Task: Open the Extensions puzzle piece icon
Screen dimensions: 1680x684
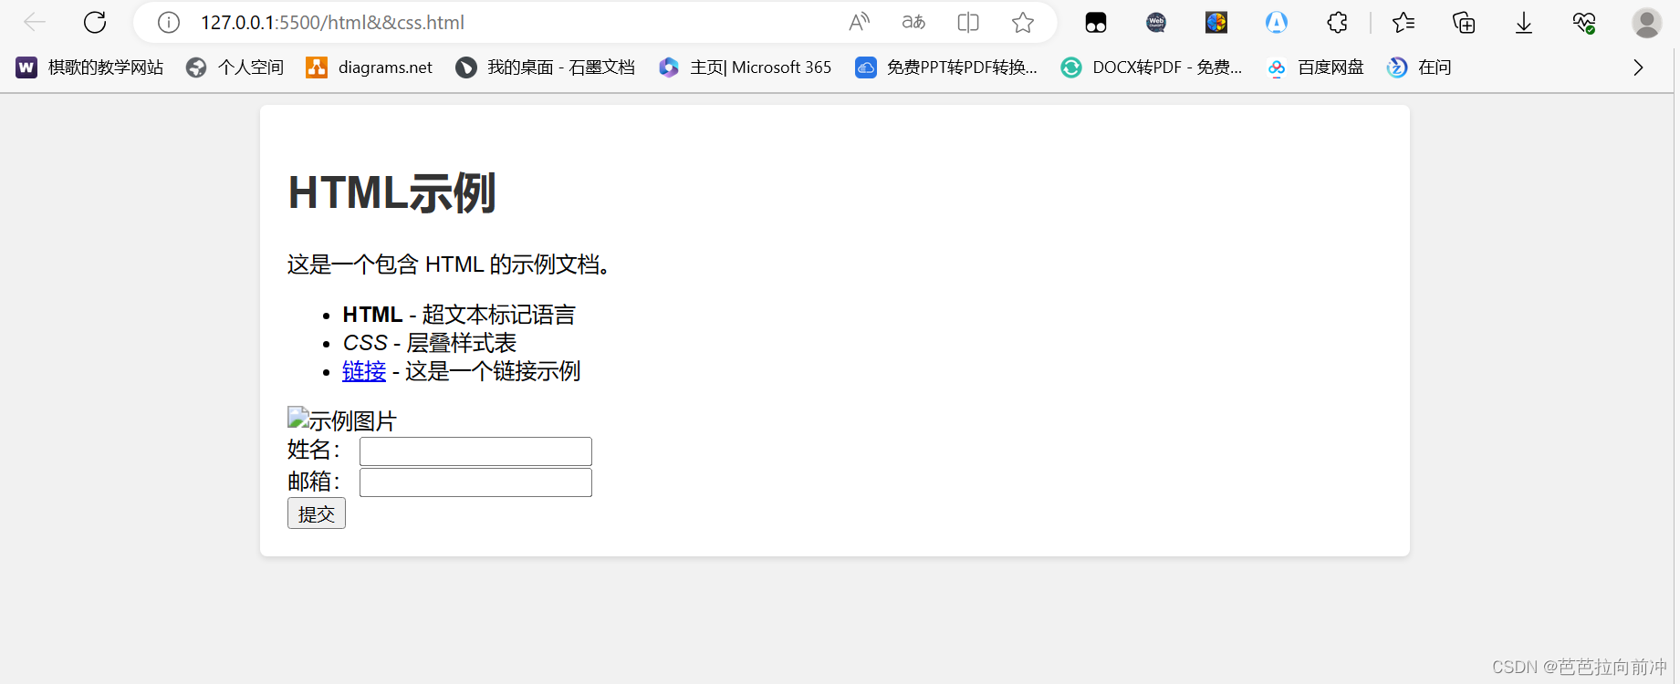Action: [1337, 22]
